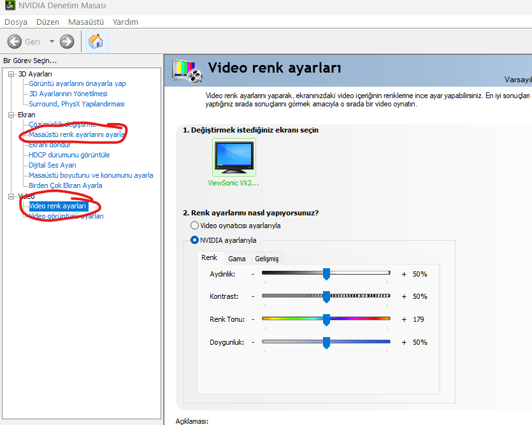This screenshot has height=425, width=532.
Task: Click the Renk Tonu value 179
Action: [x=419, y=319]
